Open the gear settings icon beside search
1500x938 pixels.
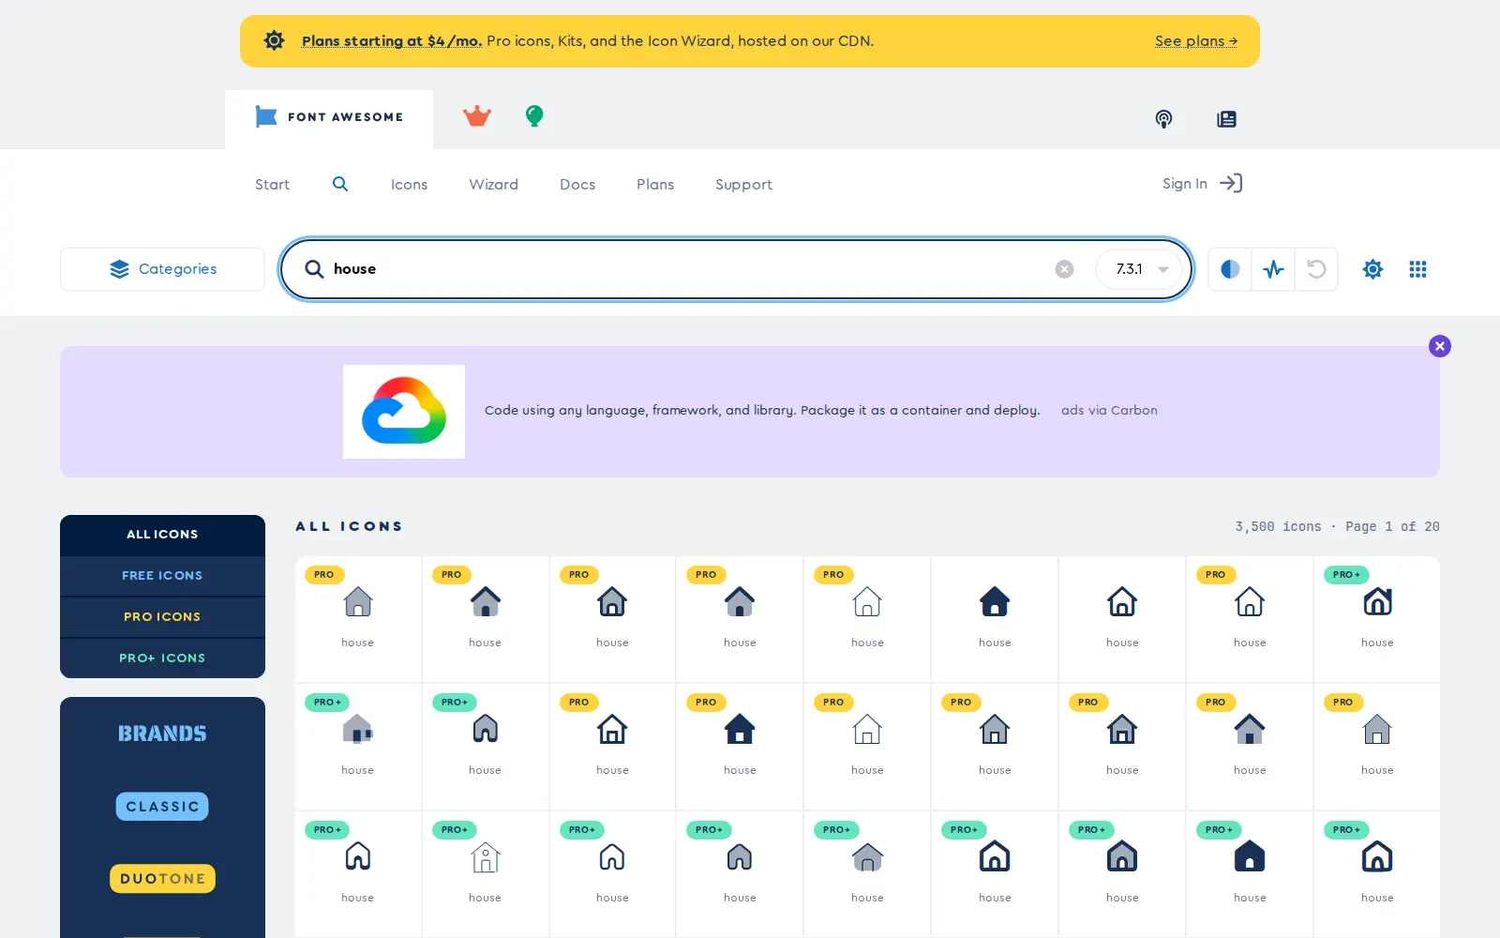click(x=1372, y=269)
